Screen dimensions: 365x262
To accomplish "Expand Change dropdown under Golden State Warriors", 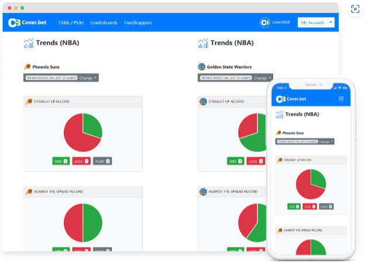I will (x=262, y=78).
